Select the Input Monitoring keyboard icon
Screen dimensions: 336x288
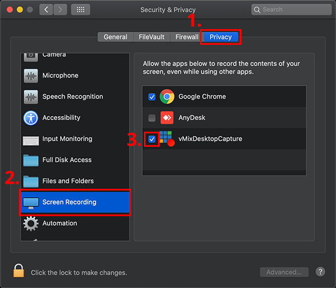[x=31, y=139]
